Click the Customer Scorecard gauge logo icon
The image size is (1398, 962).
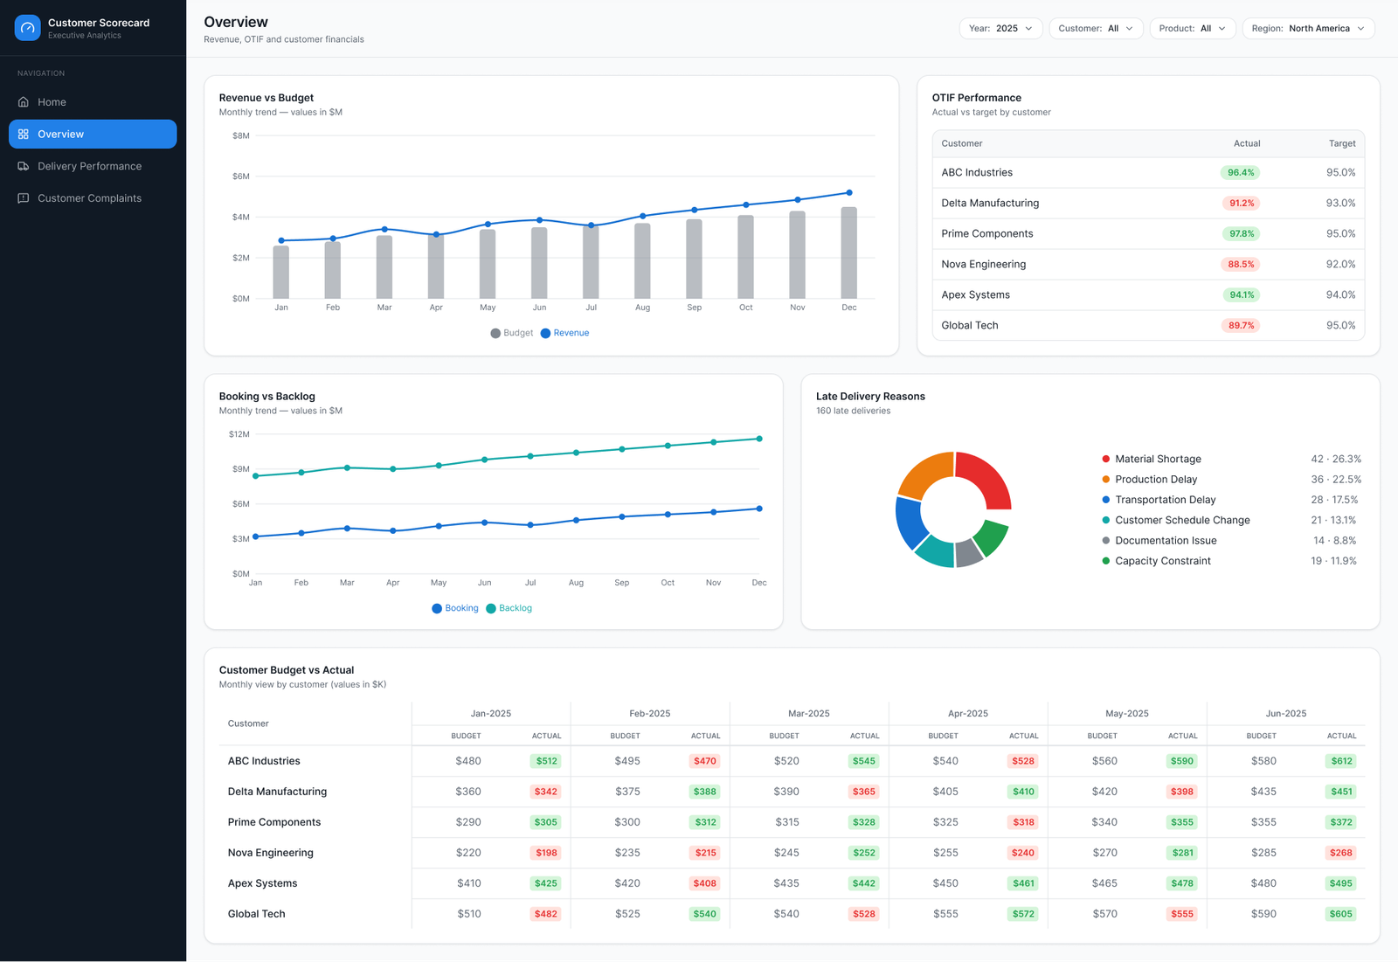pyautogui.click(x=28, y=28)
